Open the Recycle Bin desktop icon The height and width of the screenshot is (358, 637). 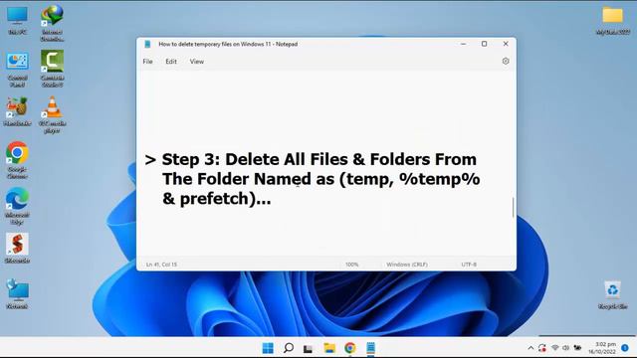(x=613, y=294)
